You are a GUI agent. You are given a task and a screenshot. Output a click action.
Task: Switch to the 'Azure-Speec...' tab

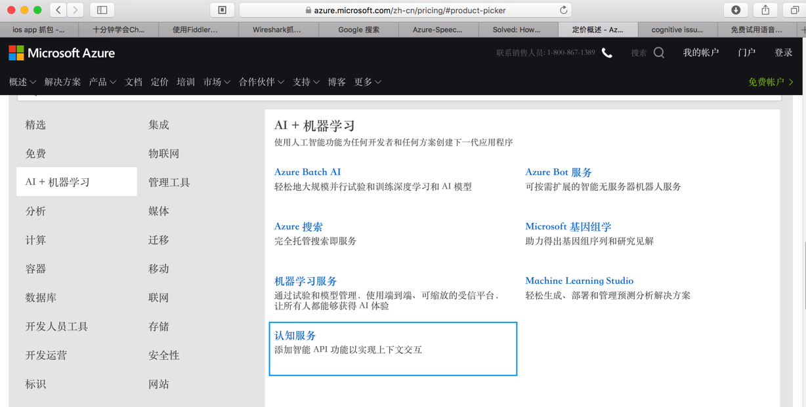[437, 29]
